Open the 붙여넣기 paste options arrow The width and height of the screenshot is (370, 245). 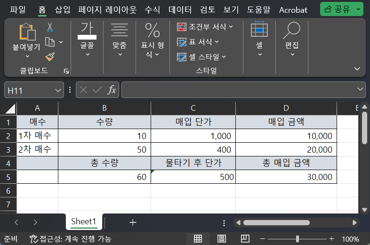[27, 56]
